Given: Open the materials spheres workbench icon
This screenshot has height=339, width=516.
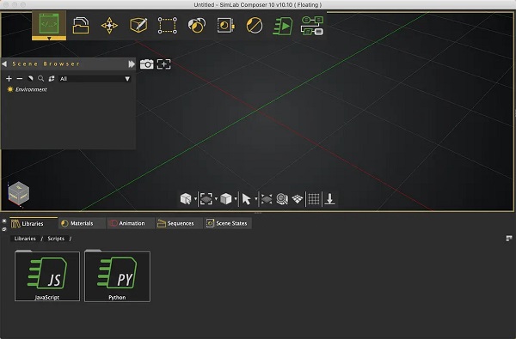Looking at the screenshot, I should coord(196,25).
